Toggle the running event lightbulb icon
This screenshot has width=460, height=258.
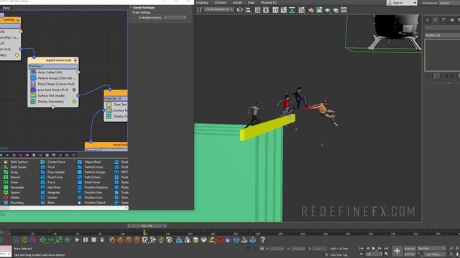pos(18,20)
